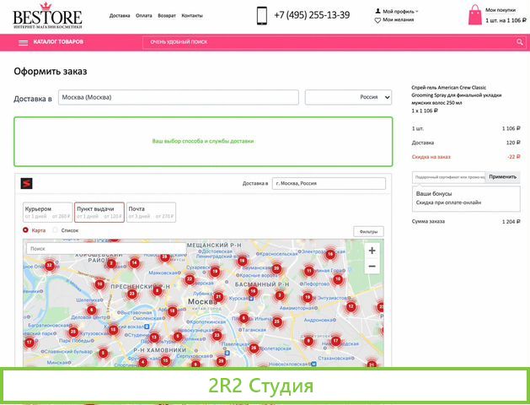Image resolution: width=530 pixels, height=405 pixels.
Task: Click cluster marker 13 near Студенческая
Action: [154, 337]
